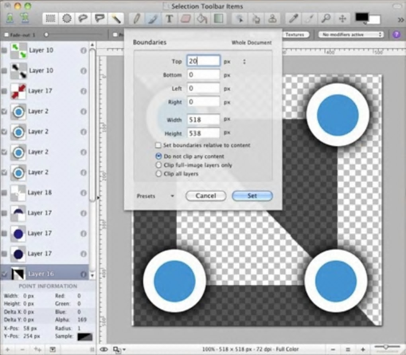Click the eye icon in the status bar
406x355 pixels.
pyautogui.click(x=104, y=349)
